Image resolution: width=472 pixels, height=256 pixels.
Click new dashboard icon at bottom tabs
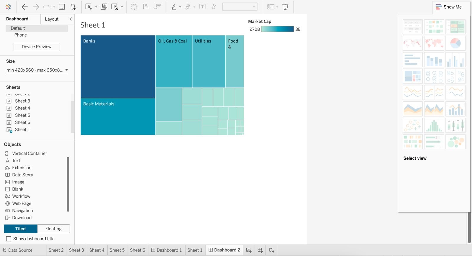click(260, 250)
